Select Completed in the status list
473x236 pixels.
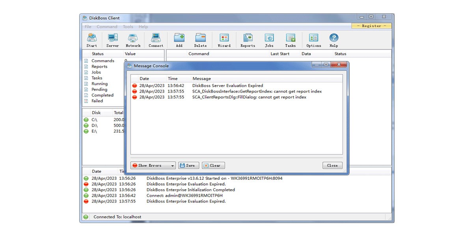tap(103, 95)
